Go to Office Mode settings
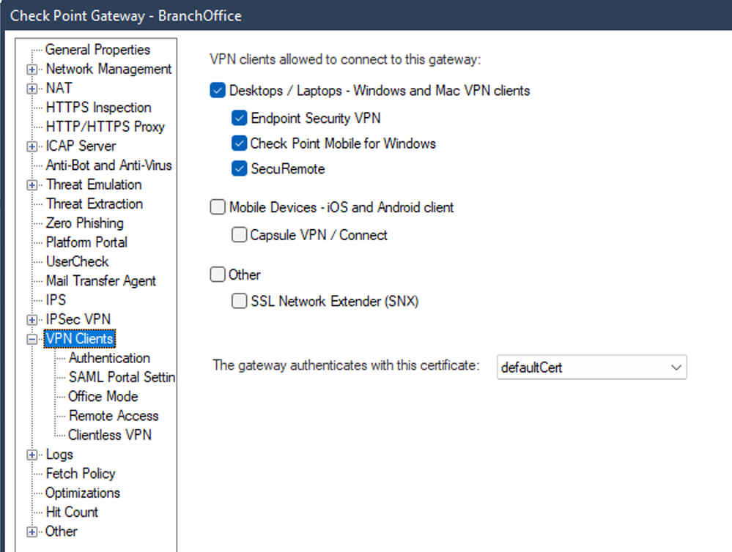The height and width of the screenshot is (552, 732). pos(103,396)
